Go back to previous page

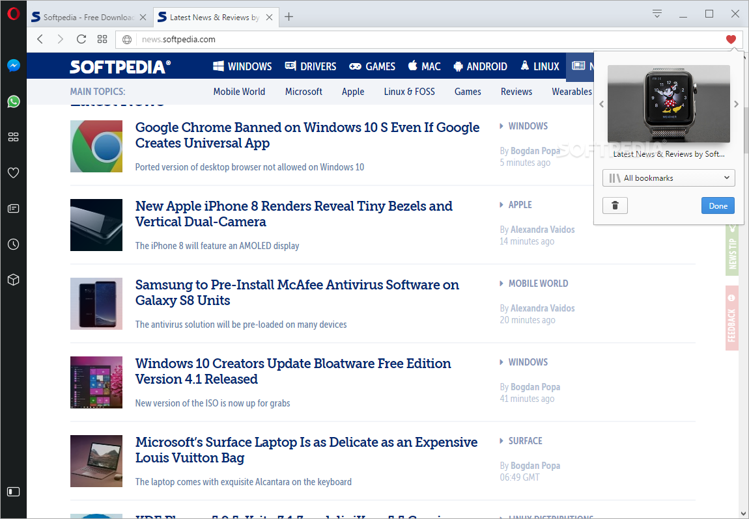click(x=40, y=39)
